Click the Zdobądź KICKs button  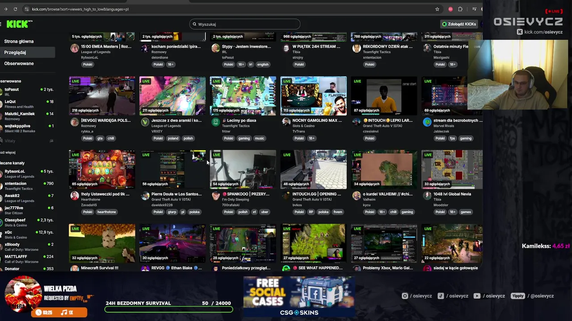(459, 24)
